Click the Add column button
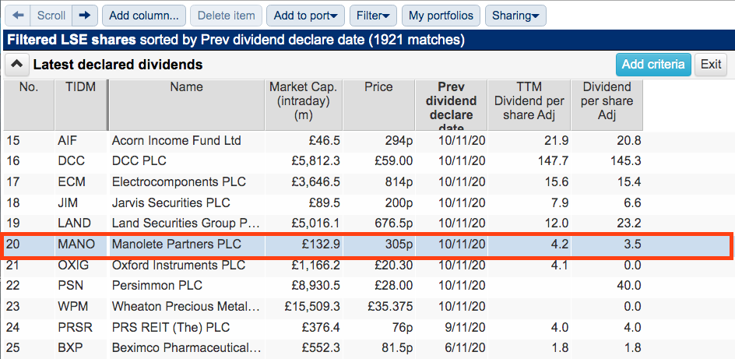 [x=144, y=16]
